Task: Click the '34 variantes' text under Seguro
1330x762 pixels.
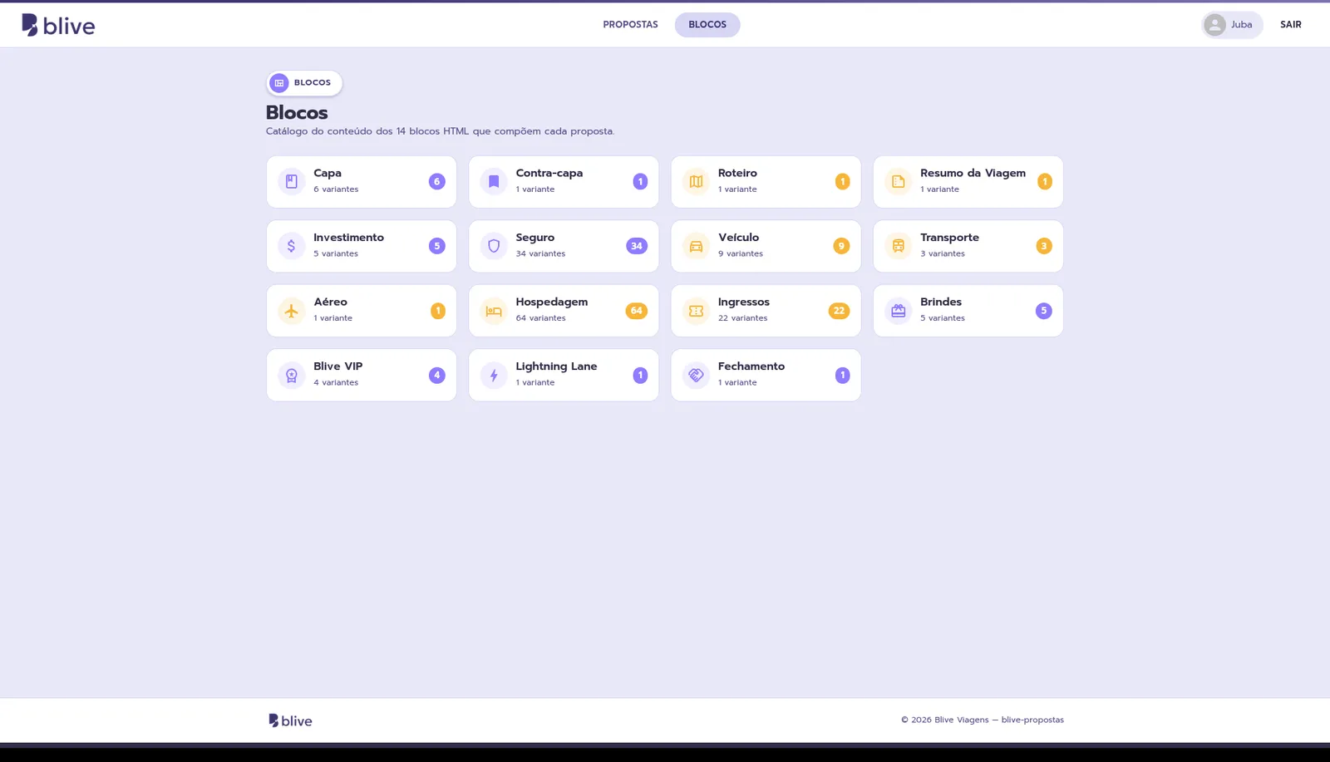Action: (x=540, y=254)
